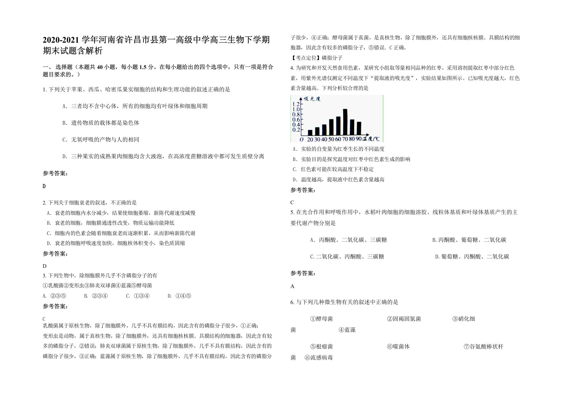Screen dimensions: 564x399
Task: Click the organism list '①乳酸菌②变形虫③肺炎双球菌'
Action: point(97,286)
